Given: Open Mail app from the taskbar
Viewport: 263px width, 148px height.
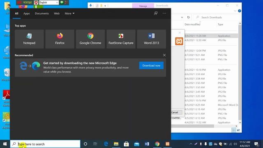Looking at the screenshot, I should [136, 144].
